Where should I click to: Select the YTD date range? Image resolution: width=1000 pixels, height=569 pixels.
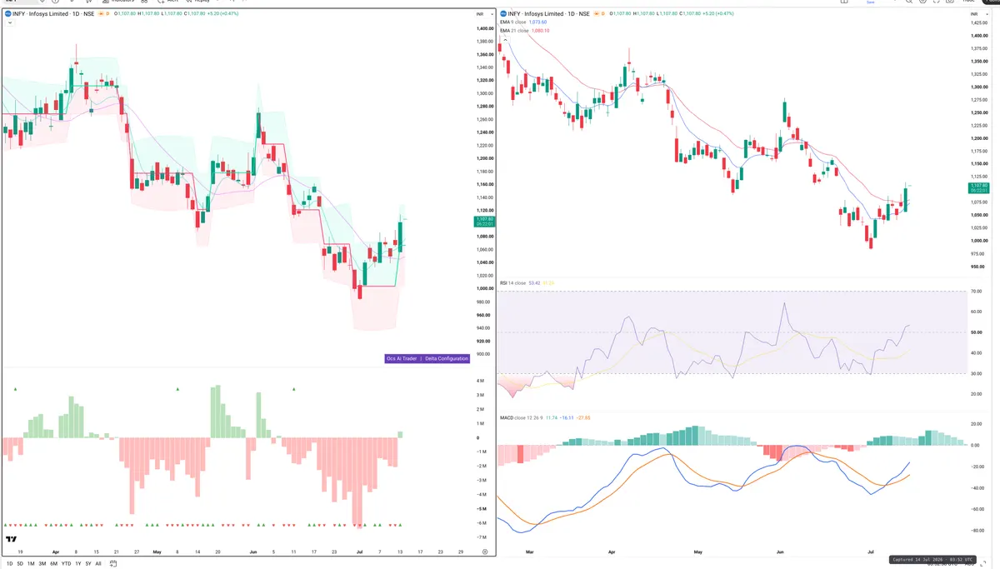click(x=66, y=563)
